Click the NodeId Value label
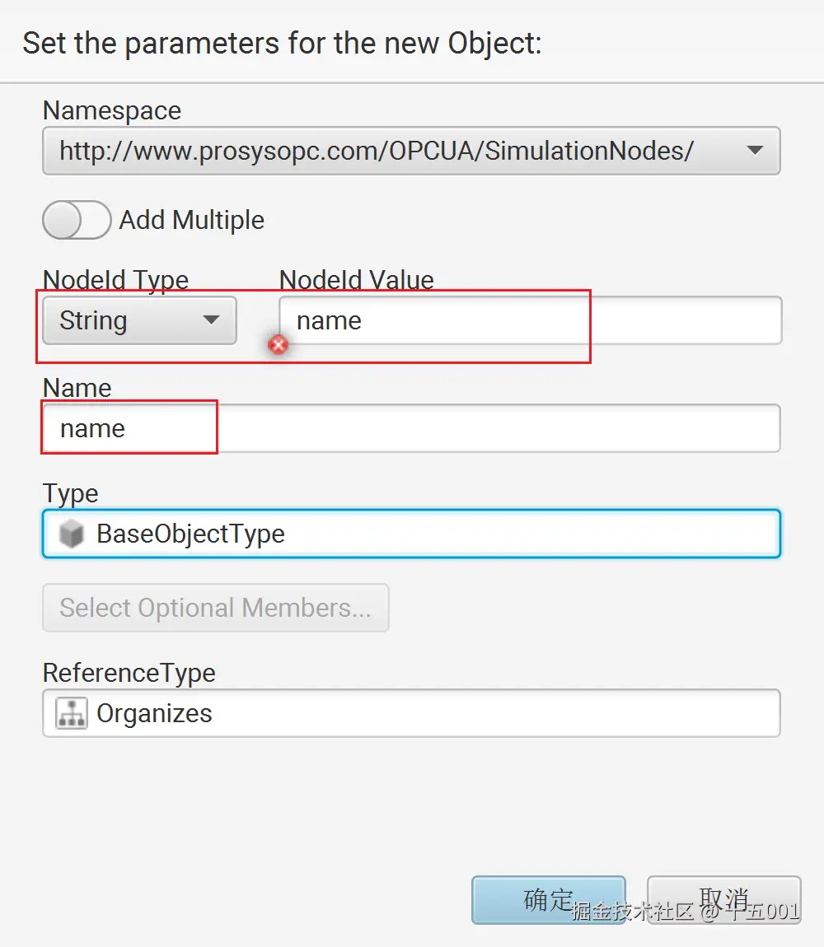Viewport: 824px width, 947px height. pos(357,280)
